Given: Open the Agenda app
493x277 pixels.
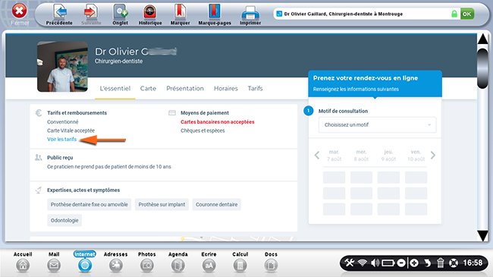Looking at the screenshot, I should (178, 262).
